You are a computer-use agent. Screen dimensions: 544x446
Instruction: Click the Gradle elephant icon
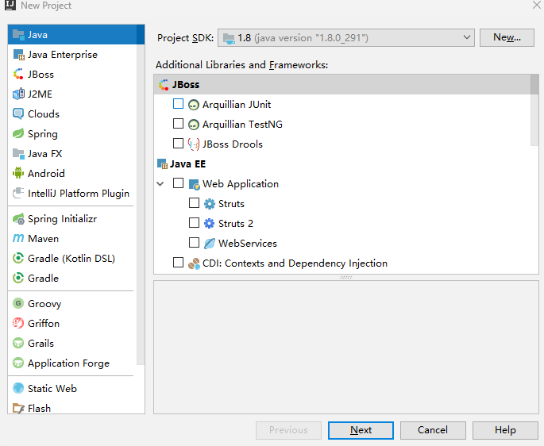[x=18, y=278]
